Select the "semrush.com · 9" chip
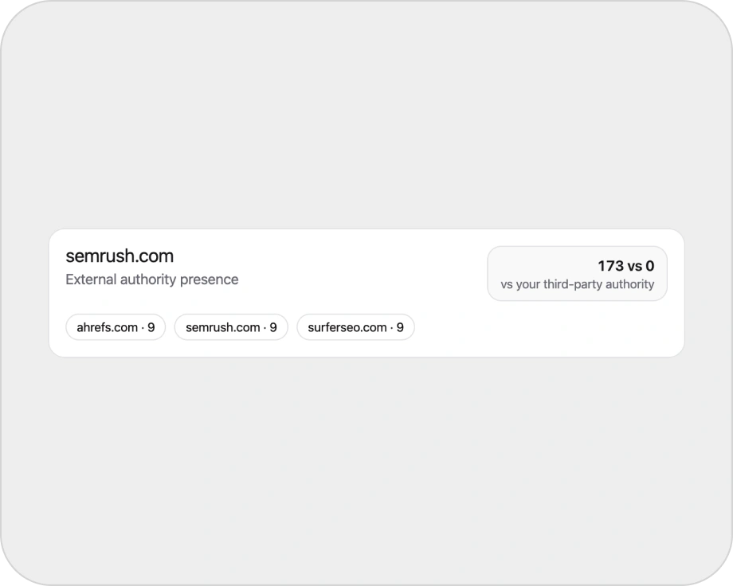This screenshot has width=733, height=586. tap(230, 326)
